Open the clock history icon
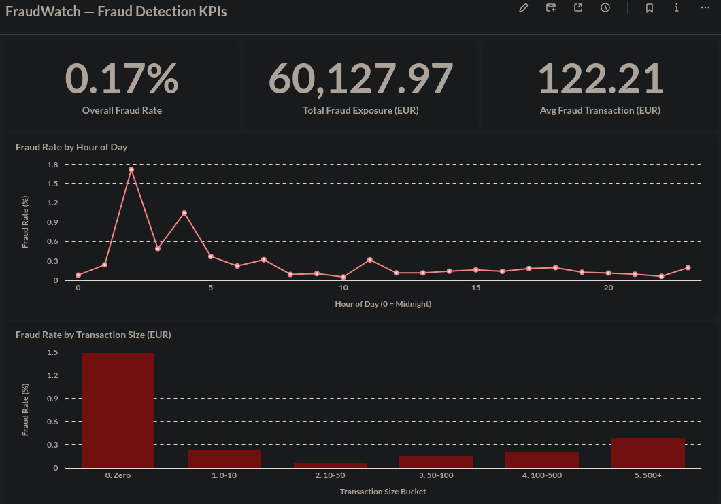The width and height of the screenshot is (721, 504). tap(605, 7)
